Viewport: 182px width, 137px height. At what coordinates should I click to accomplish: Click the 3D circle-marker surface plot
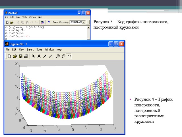click(x=67, y=95)
